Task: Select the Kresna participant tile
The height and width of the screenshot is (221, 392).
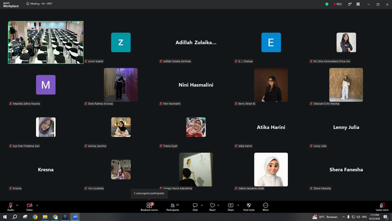Action: pos(45,169)
